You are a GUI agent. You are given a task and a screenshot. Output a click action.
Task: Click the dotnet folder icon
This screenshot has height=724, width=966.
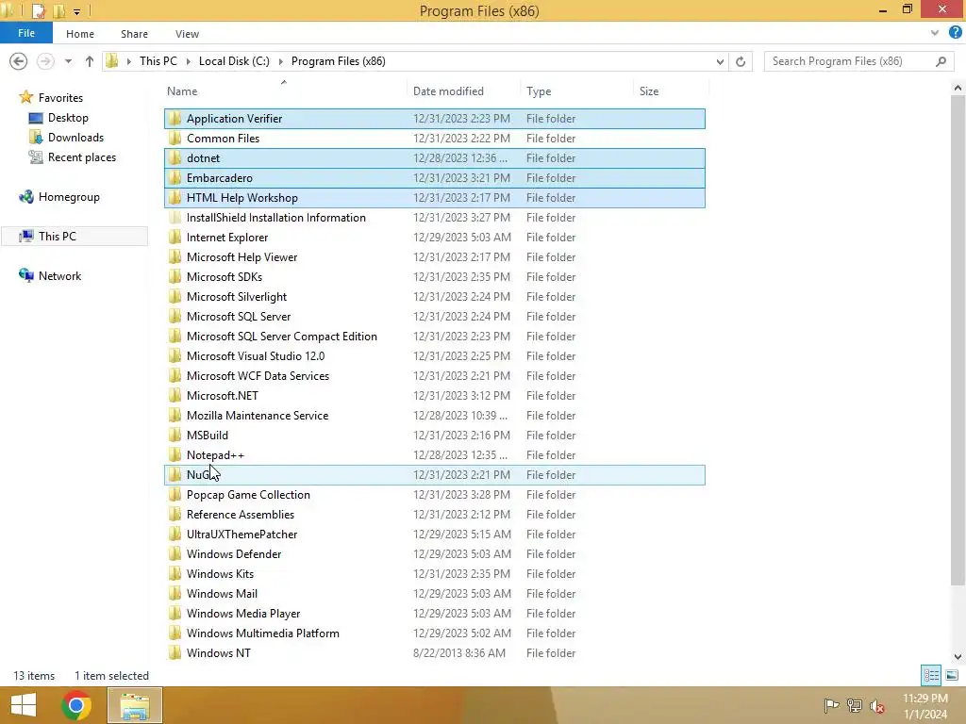[175, 157]
